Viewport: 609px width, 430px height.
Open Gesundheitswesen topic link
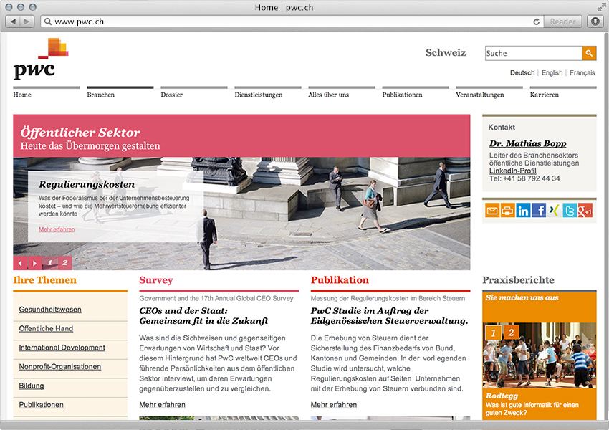point(50,310)
